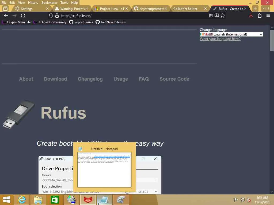The image size is (274, 205).
Task: Close the Collabnet Router tab
Action: click(205, 9)
